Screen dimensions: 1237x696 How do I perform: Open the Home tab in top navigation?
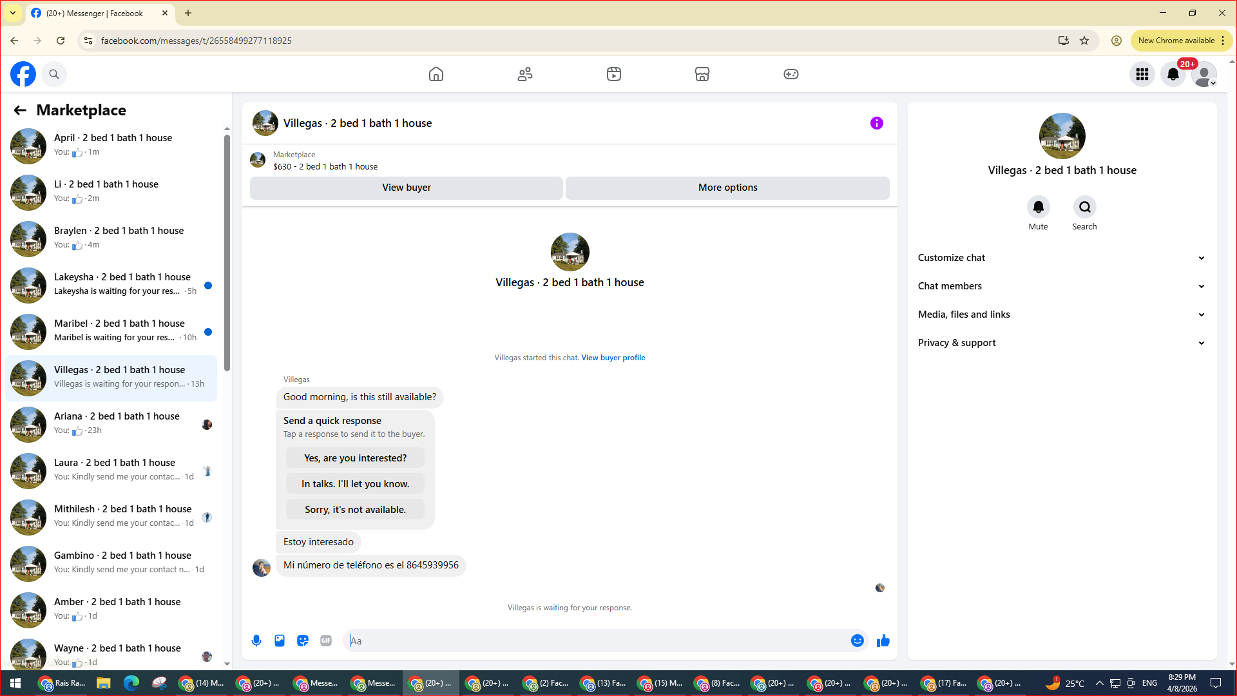436,74
